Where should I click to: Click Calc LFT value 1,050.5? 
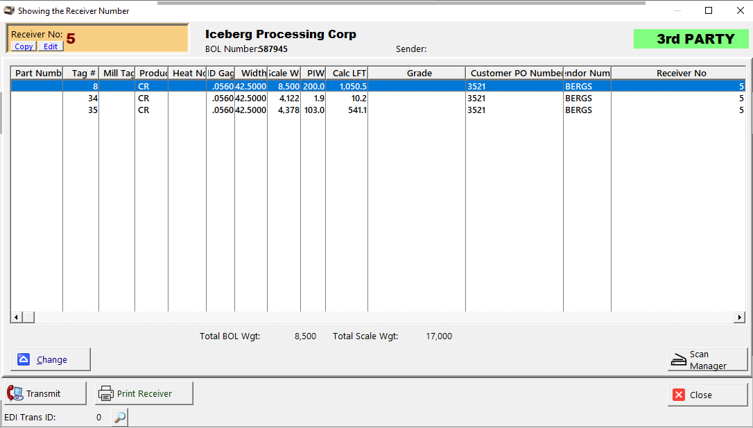click(x=353, y=87)
